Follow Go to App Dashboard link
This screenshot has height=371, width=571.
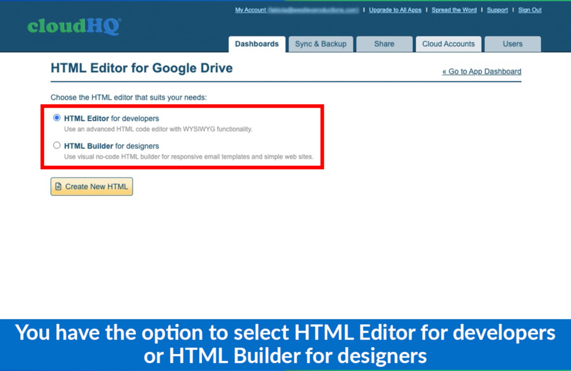pyautogui.click(x=482, y=71)
